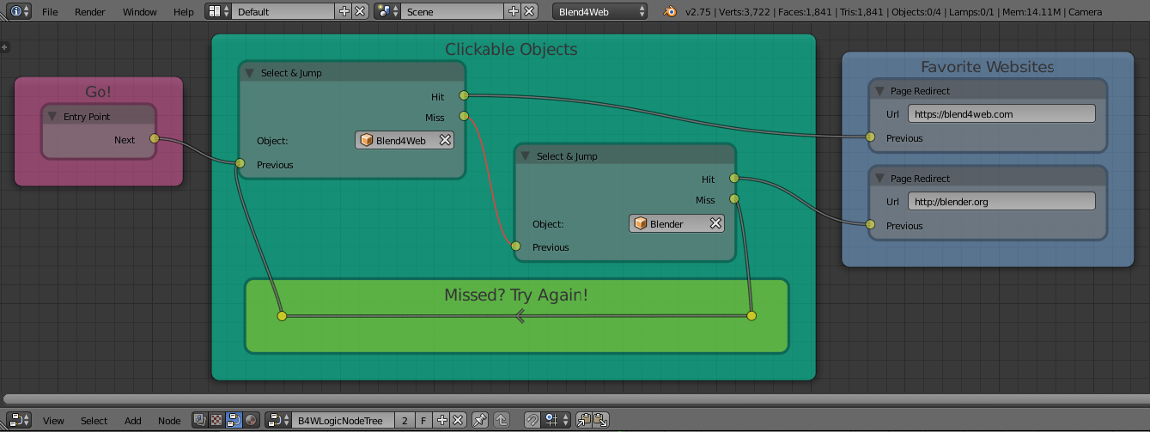Screen dimensions: 1150x432
Task: Open the Render menu
Action: pos(90,12)
